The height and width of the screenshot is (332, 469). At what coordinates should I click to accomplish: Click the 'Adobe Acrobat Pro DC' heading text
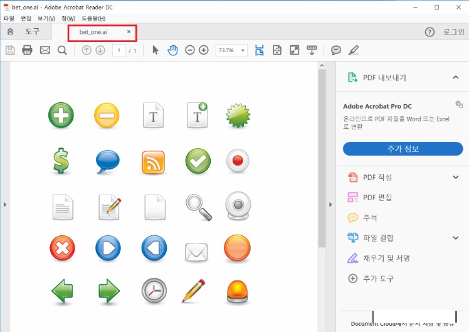coord(377,106)
